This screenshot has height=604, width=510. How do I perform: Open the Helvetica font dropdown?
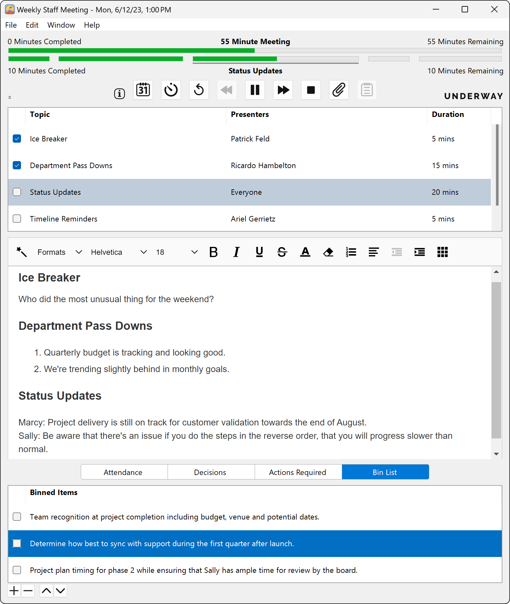119,252
